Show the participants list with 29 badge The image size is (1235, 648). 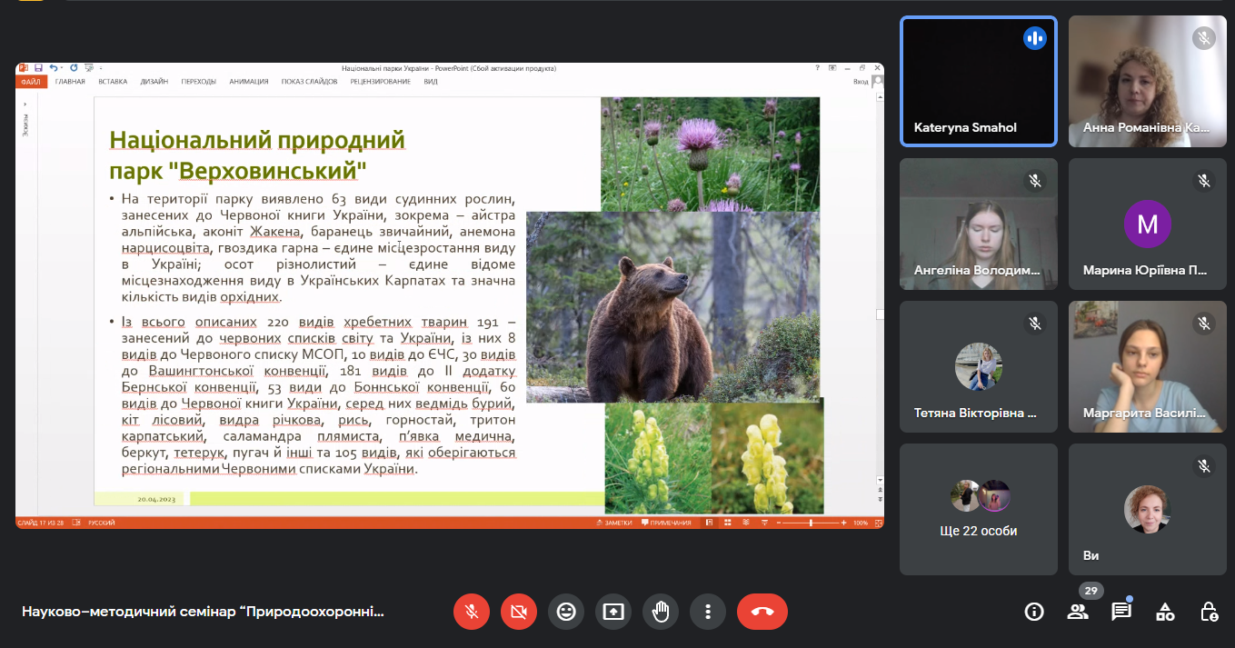click(1079, 611)
